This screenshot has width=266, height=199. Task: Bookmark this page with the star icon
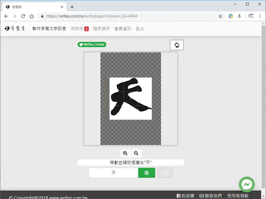click(220, 16)
